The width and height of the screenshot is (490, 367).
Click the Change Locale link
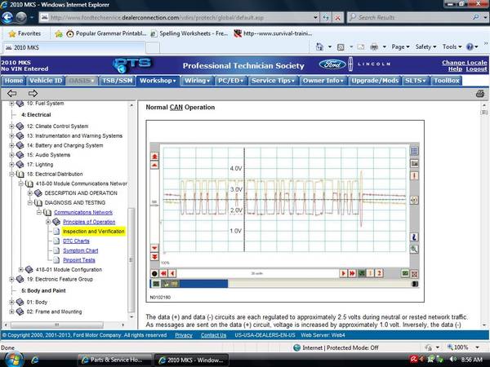(x=465, y=63)
